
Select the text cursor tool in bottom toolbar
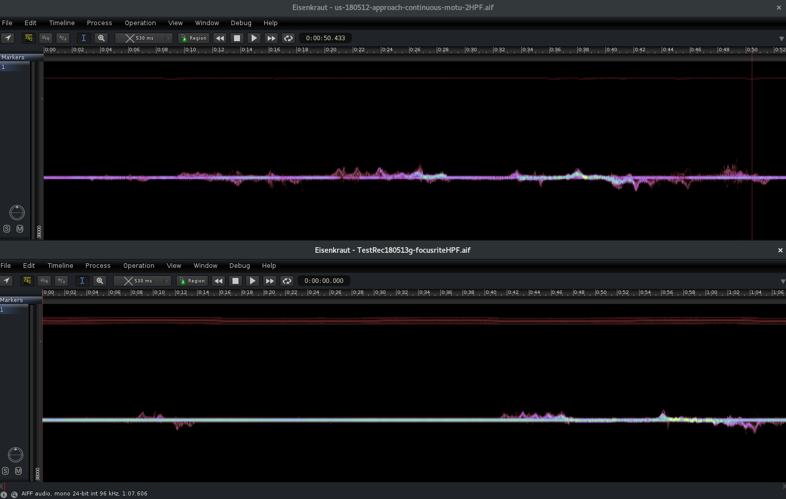click(82, 281)
